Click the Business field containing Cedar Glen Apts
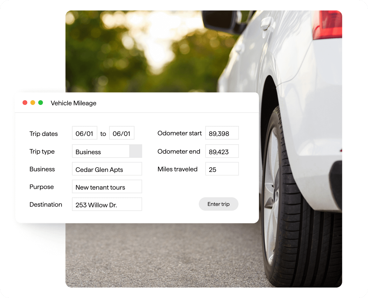The width and height of the screenshot is (368, 298). pyautogui.click(x=107, y=169)
